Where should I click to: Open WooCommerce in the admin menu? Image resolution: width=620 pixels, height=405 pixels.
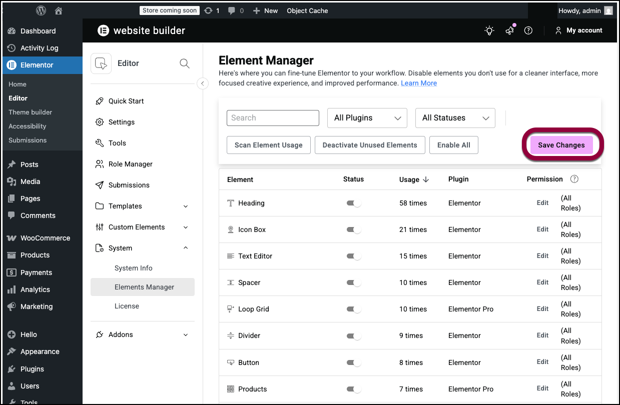click(x=45, y=238)
